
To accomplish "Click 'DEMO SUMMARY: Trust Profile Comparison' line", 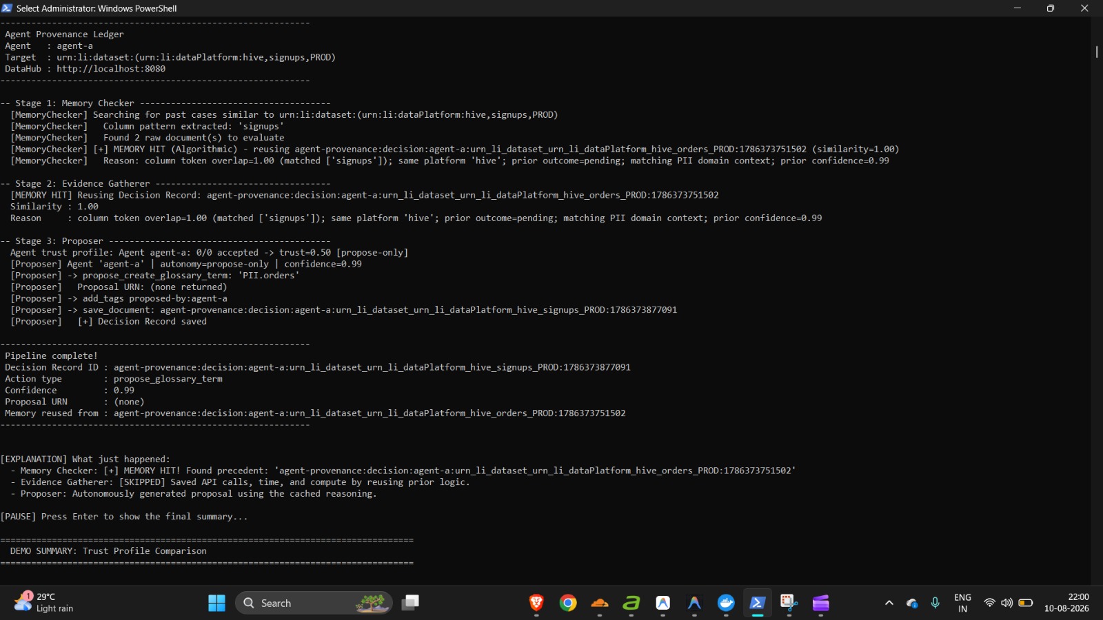I will tap(108, 551).
